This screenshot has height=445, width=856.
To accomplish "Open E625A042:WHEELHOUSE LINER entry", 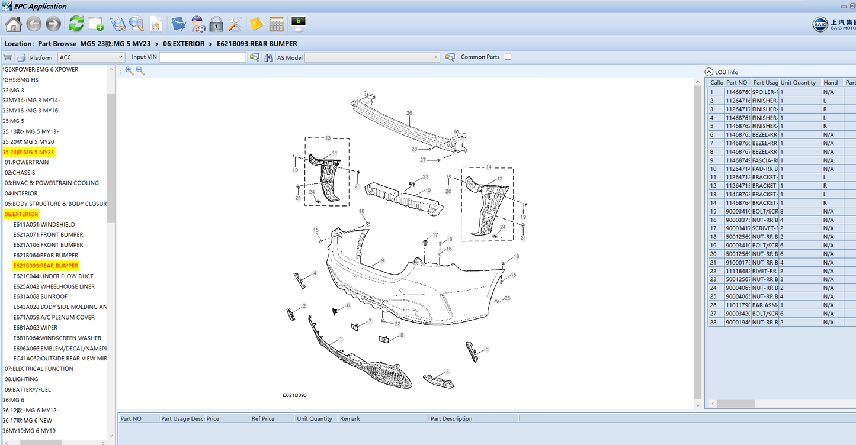I will [54, 286].
